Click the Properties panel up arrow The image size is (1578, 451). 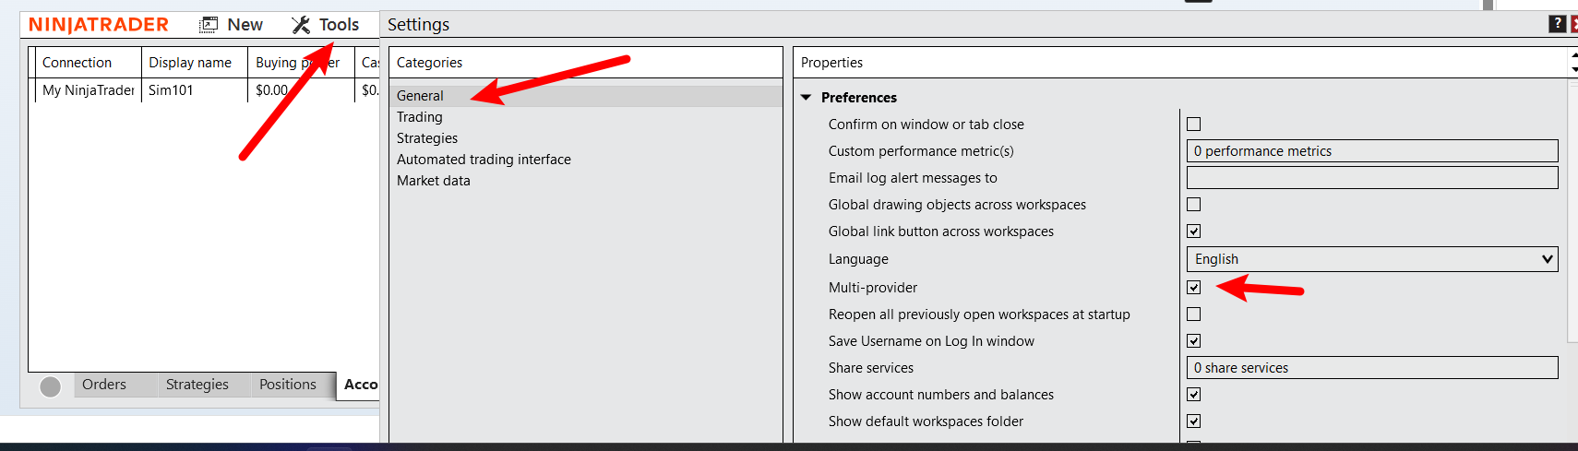(1573, 55)
